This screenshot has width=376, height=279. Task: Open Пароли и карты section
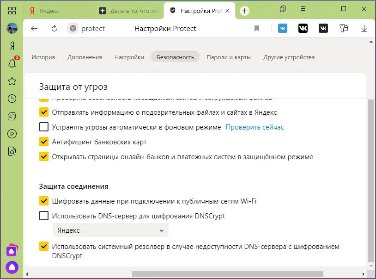229,57
